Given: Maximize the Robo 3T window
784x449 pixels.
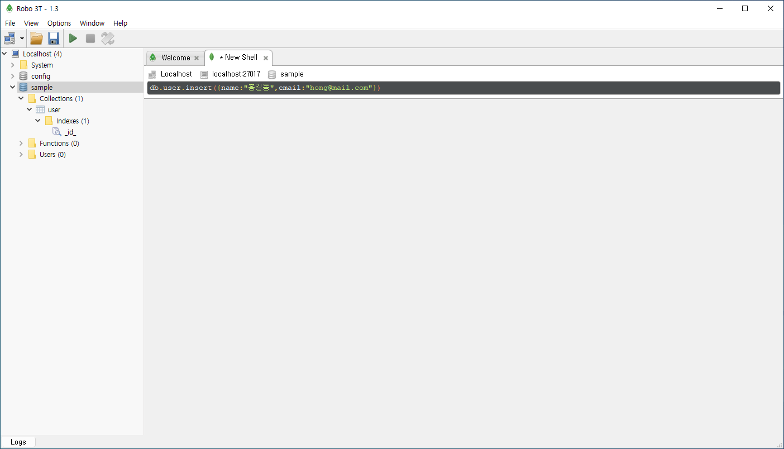Looking at the screenshot, I should point(745,8).
